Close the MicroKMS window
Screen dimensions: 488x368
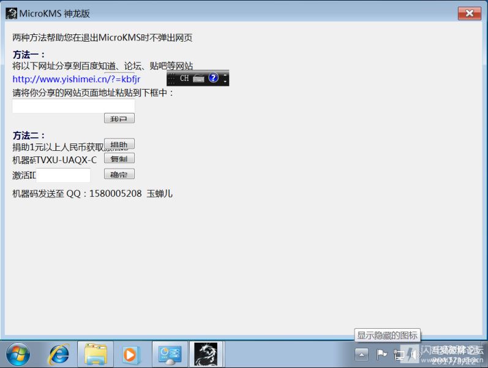tap(470, 13)
